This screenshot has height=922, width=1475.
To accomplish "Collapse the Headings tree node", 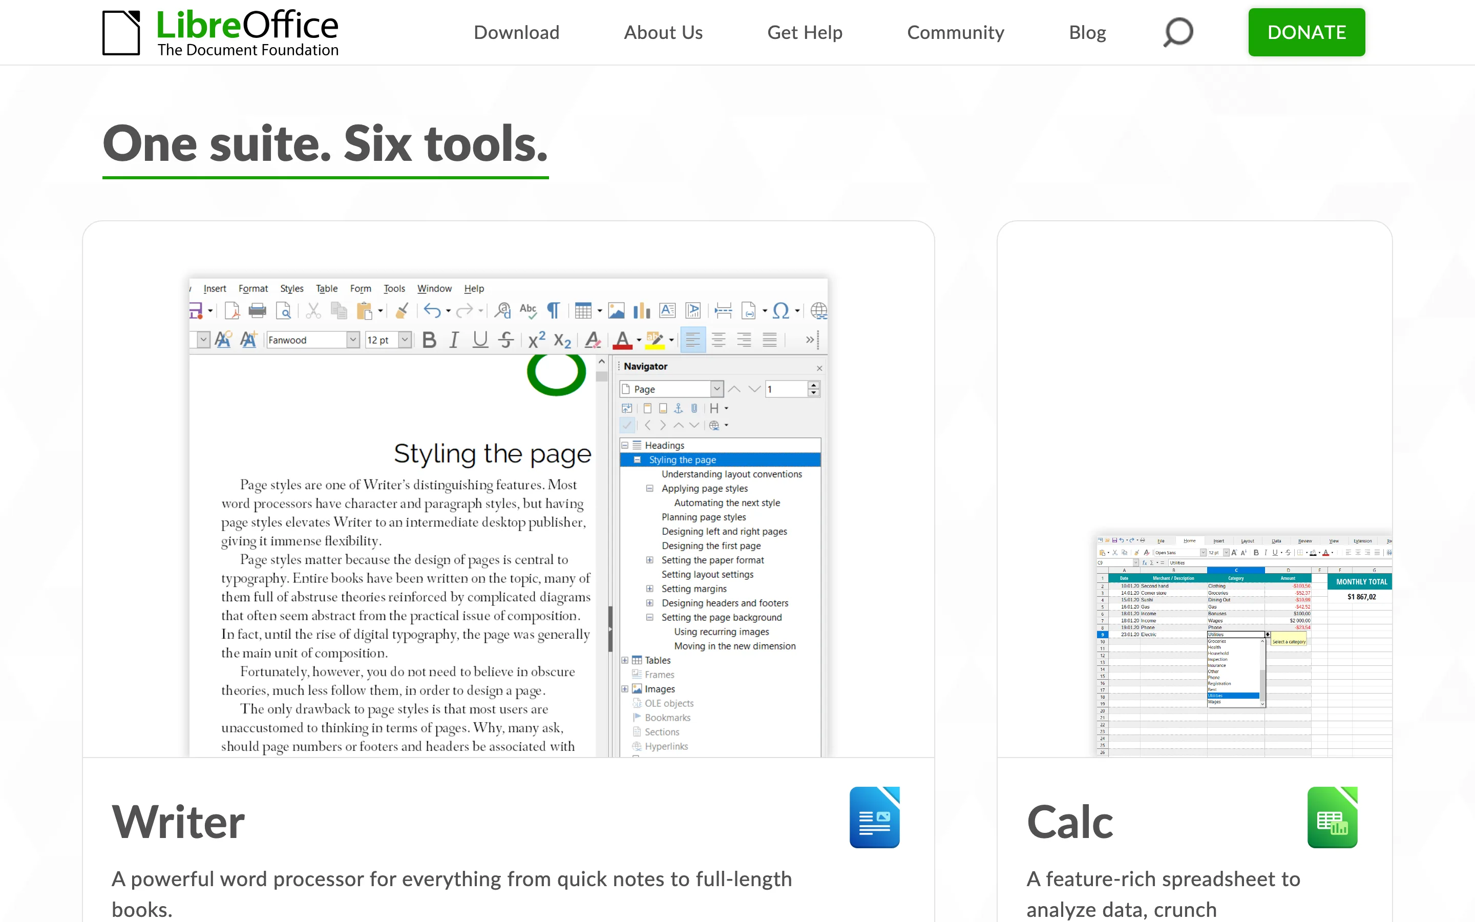I will tap(625, 446).
